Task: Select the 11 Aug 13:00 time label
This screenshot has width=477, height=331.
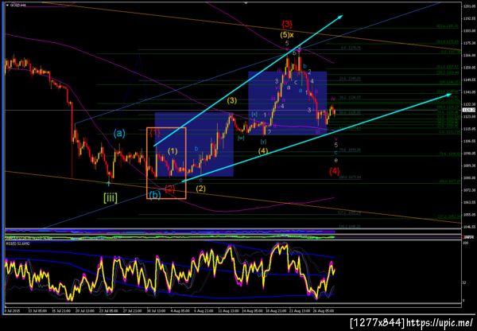Action: tap(228, 311)
